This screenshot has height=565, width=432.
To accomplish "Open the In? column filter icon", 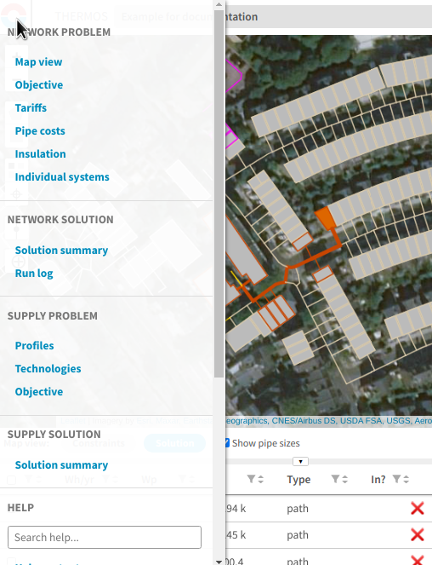I will [396, 479].
